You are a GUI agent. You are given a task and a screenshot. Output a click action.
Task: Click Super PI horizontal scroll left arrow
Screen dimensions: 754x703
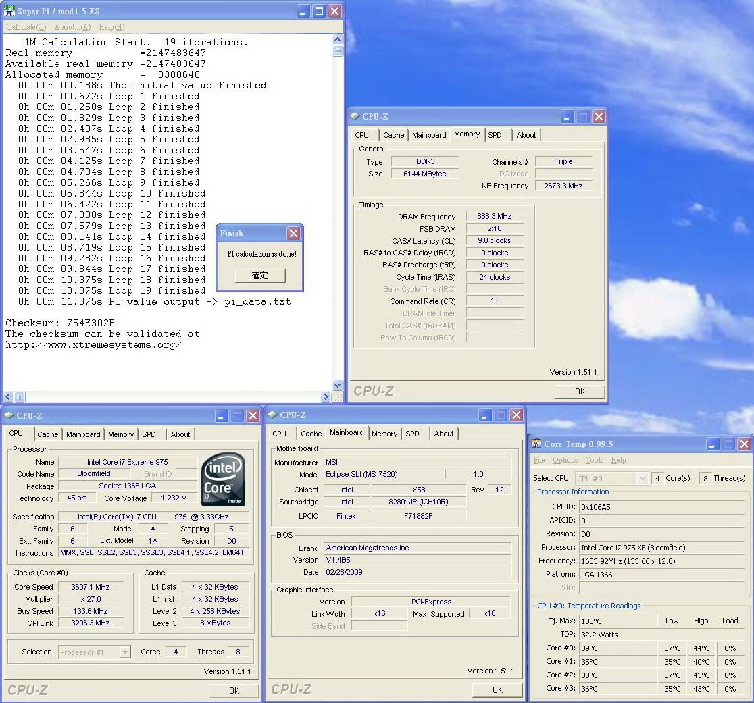pyautogui.click(x=8, y=397)
